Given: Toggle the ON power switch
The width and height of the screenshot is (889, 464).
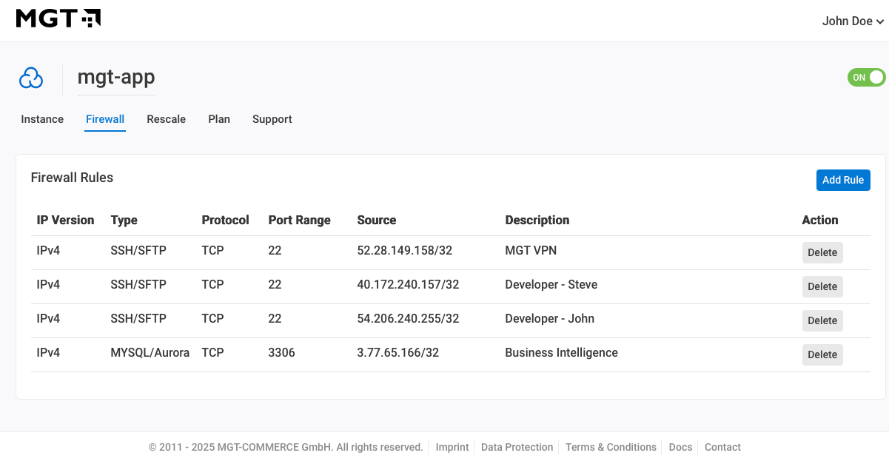Looking at the screenshot, I should (866, 77).
